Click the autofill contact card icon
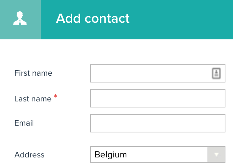This screenshot has width=233, height=168. coord(216,73)
